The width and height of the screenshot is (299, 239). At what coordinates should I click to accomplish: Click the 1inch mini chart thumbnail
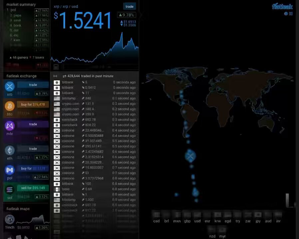[x=33, y=220]
